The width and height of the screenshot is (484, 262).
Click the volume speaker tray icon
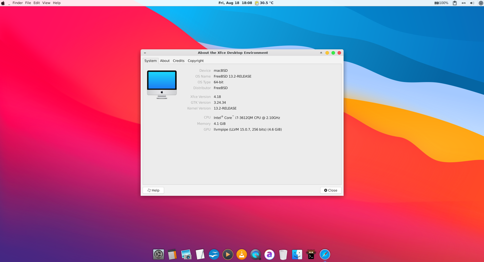[x=472, y=3]
